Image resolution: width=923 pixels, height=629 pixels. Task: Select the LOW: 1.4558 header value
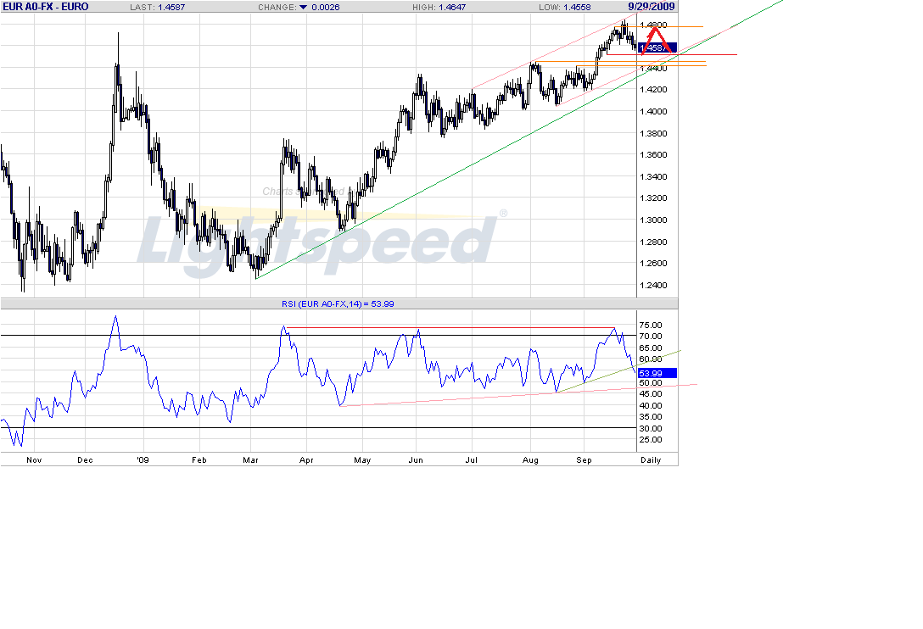[x=564, y=7]
